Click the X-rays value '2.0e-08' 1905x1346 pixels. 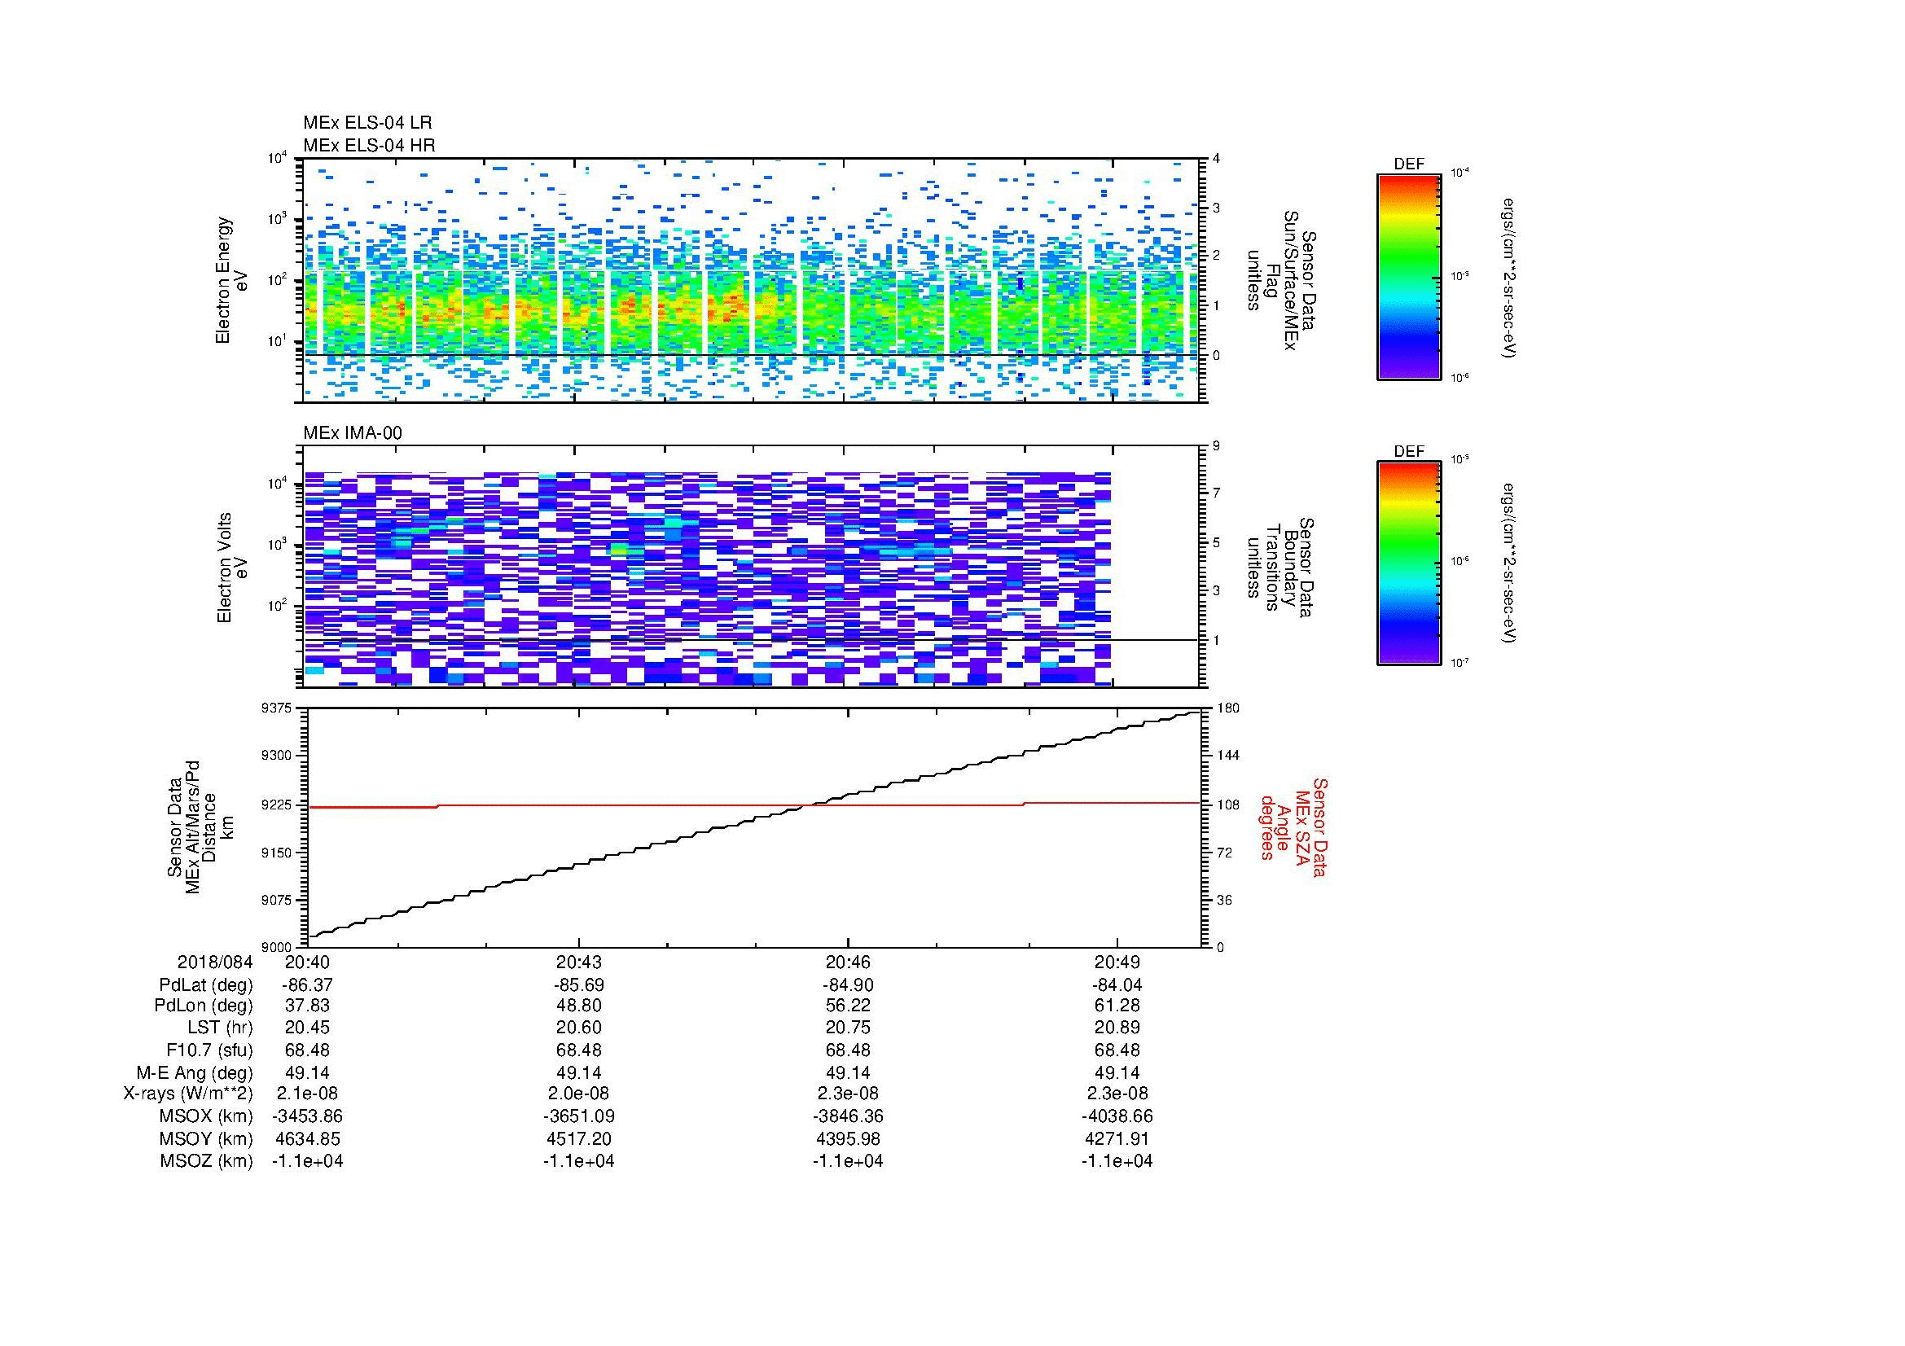point(578,1094)
